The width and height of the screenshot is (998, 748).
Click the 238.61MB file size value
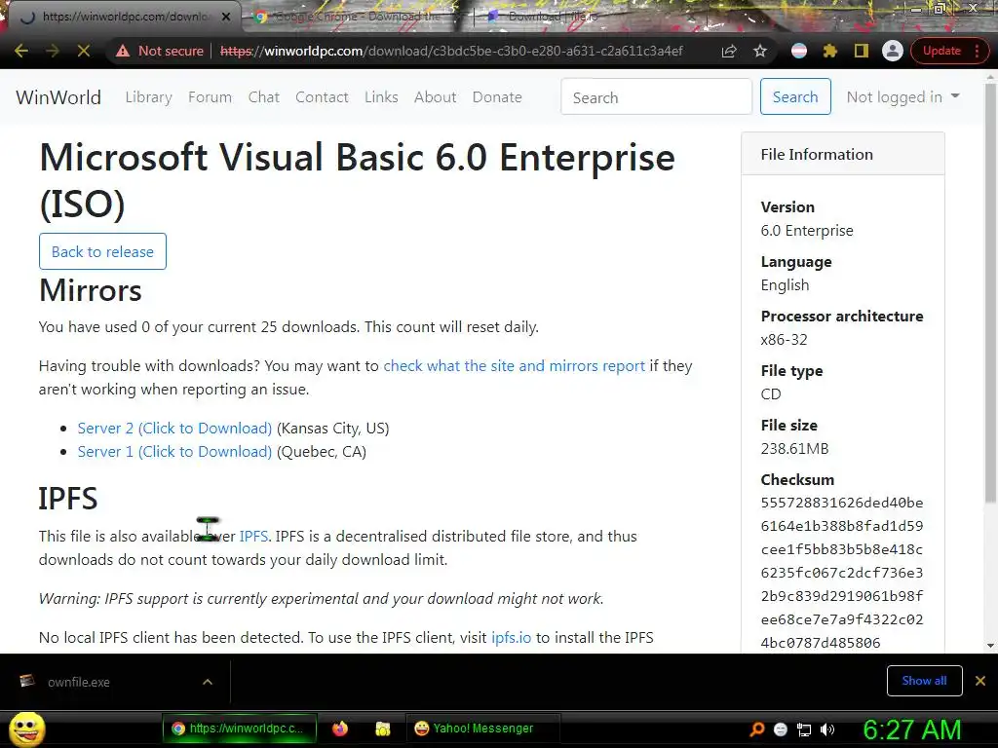[794, 448]
